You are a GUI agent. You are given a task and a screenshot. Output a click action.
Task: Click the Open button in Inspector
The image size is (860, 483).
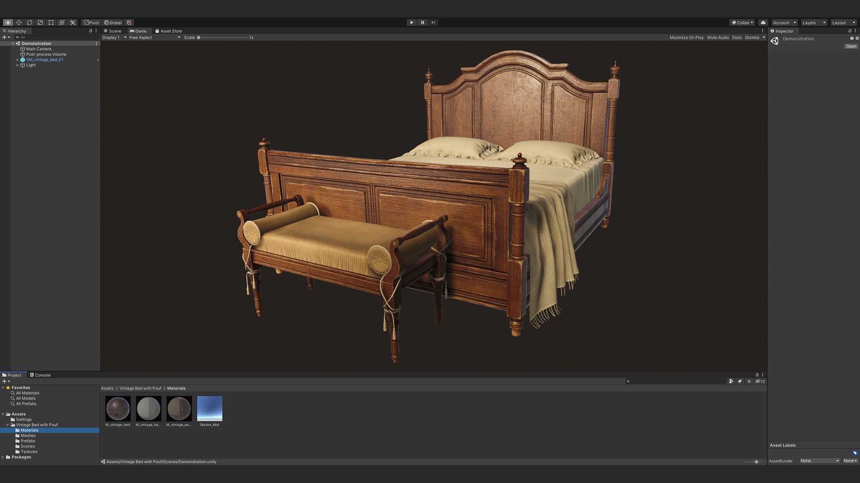pyautogui.click(x=851, y=46)
